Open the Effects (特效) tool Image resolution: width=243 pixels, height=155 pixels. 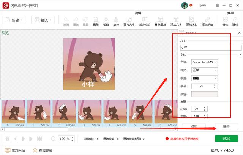coord(225,19)
